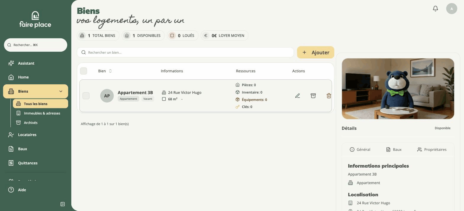Click the Home house icon
The image size is (464, 211).
tap(11, 77)
